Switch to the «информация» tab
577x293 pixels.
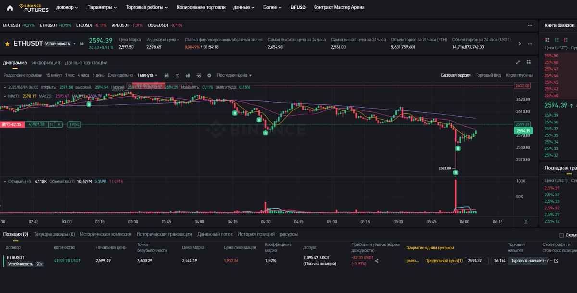pyautogui.click(x=46, y=62)
